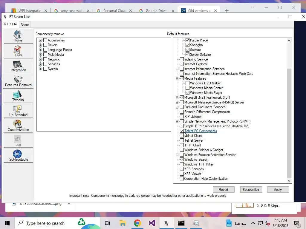Screen dimensions: 306x229
Task: Expand Internet Information Services node
Action: pyautogui.click(x=177, y=69)
